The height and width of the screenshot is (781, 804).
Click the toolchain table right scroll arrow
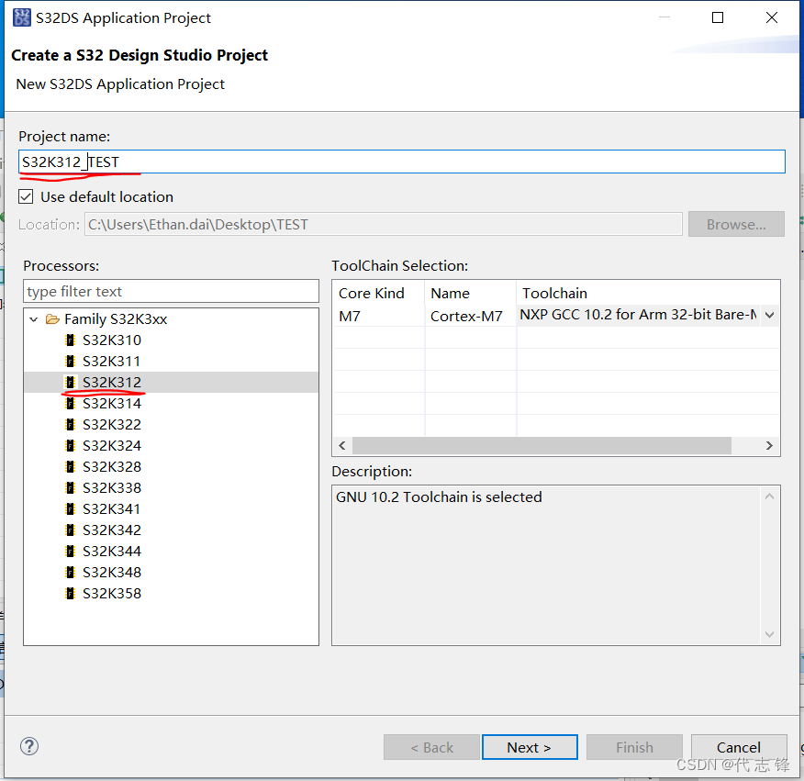[x=769, y=446]
